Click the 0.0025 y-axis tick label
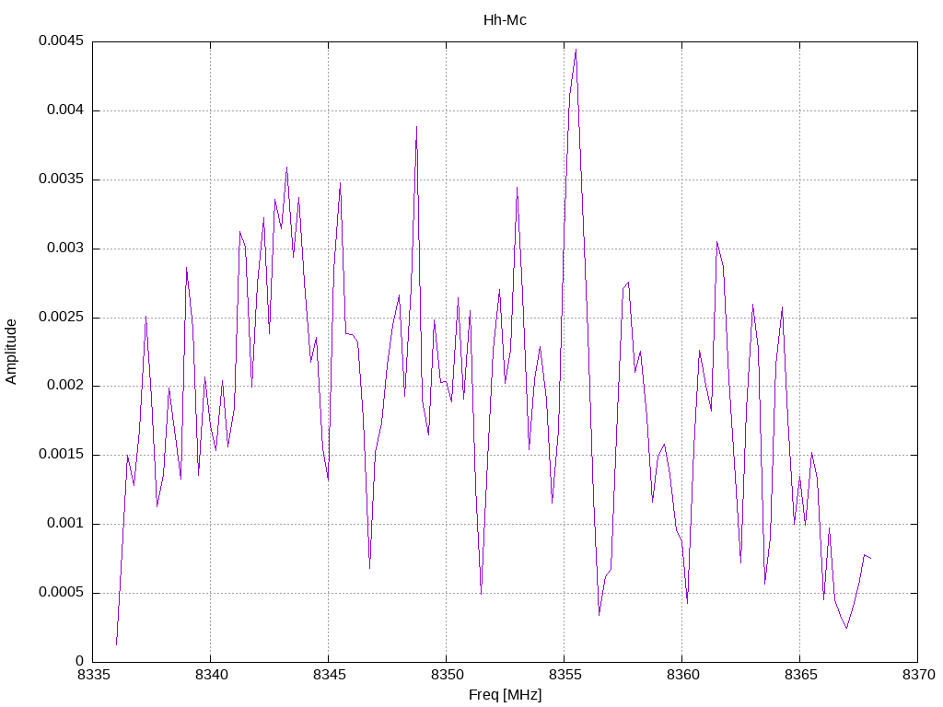The image size is (943, 707). (x=62, y=317)
